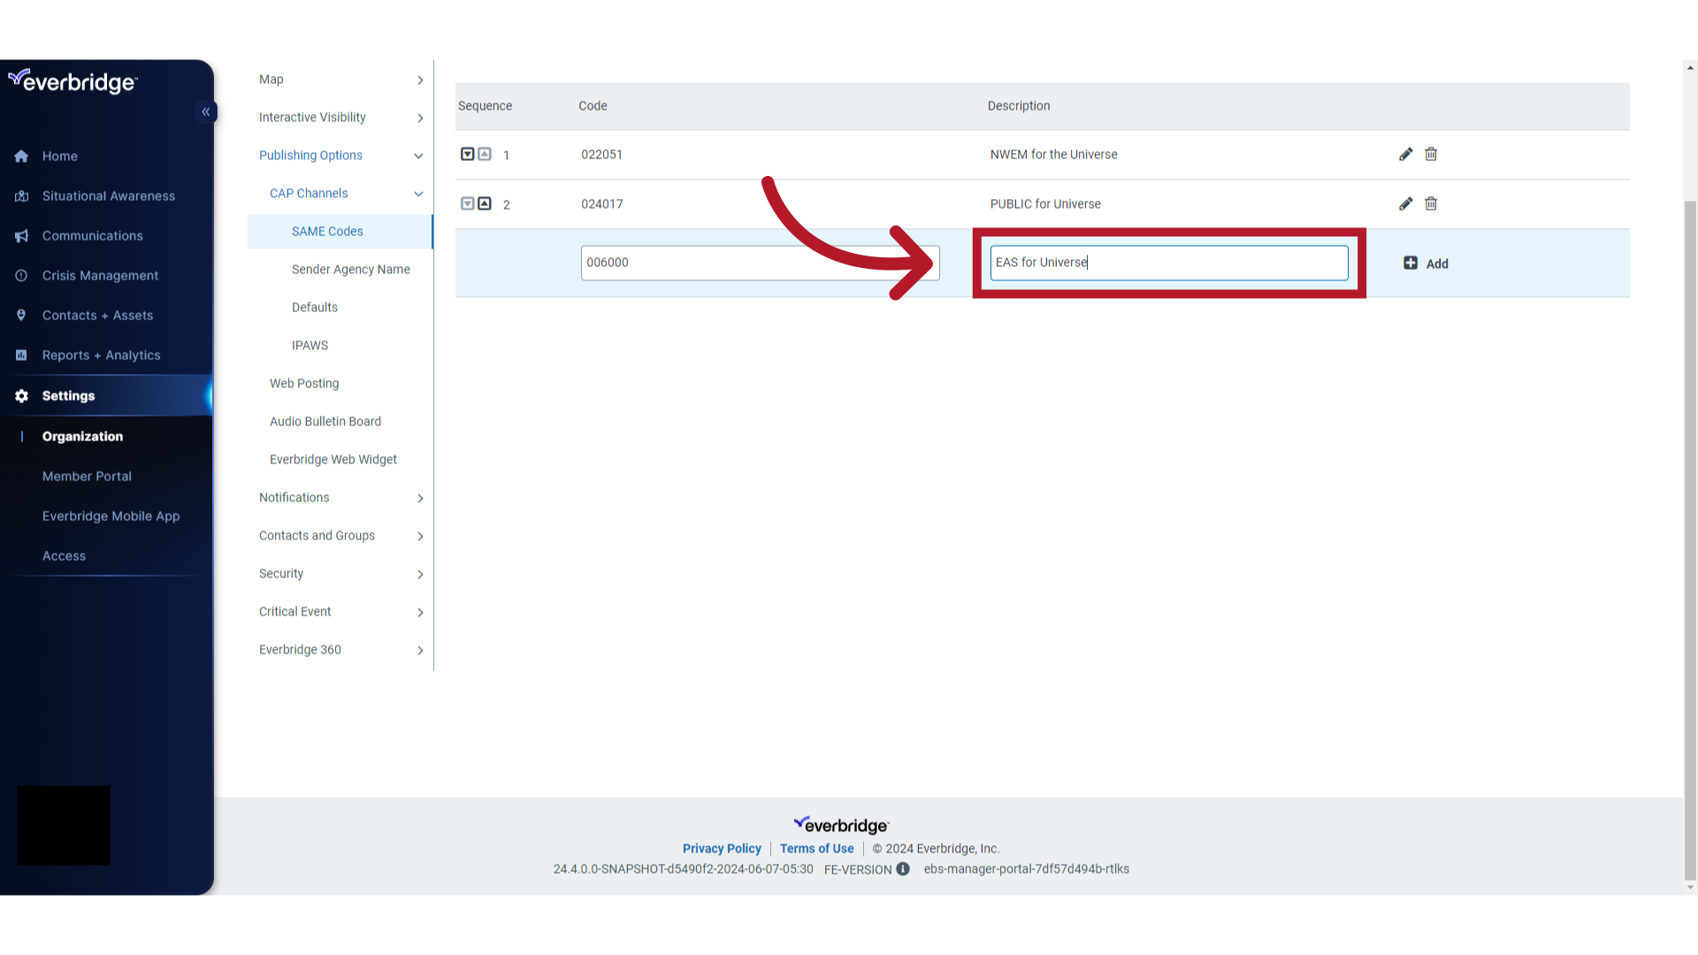Open the Privacy Policy link

click(x=722, y=848)
